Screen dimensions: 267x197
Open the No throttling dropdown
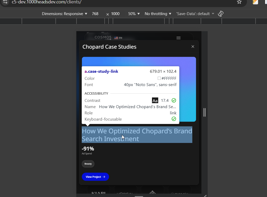158,14
